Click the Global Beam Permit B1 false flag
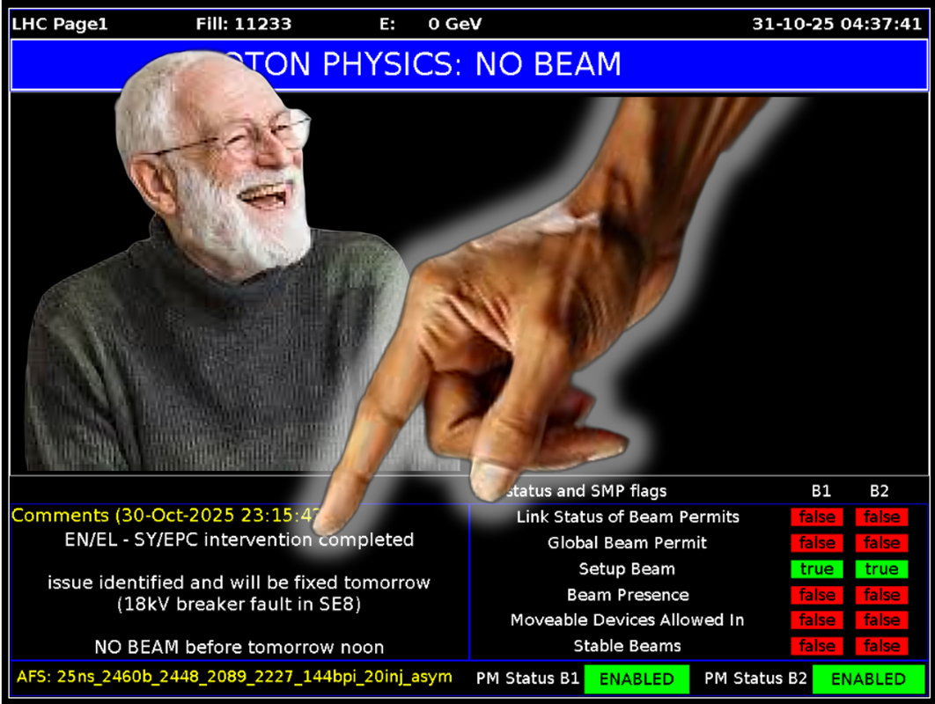Screen dimensions: 935x704 tap(816, 543)
